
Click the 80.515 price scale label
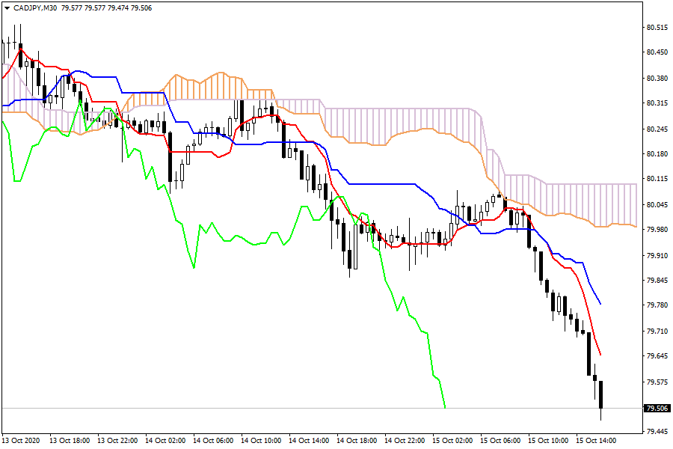click(x=657, y=28)
